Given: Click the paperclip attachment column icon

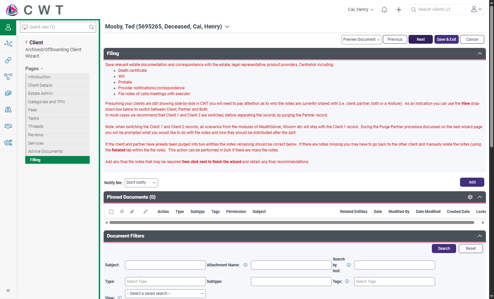Looking at the screenshot, I should pos(132,211).
